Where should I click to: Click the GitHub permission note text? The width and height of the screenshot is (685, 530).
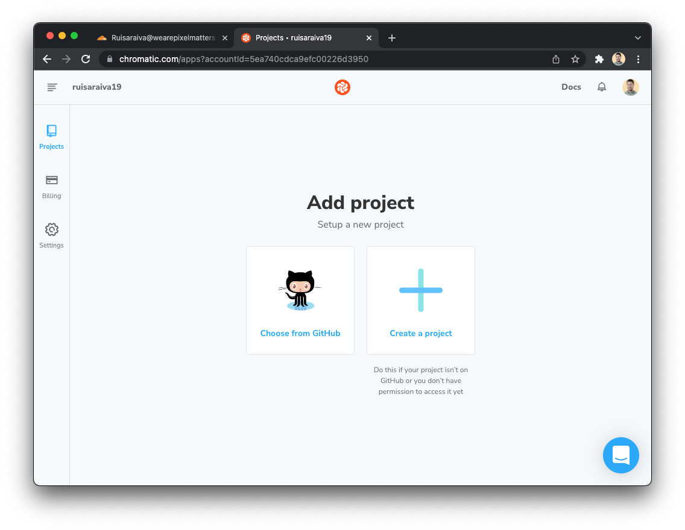(x=421, y=381)
